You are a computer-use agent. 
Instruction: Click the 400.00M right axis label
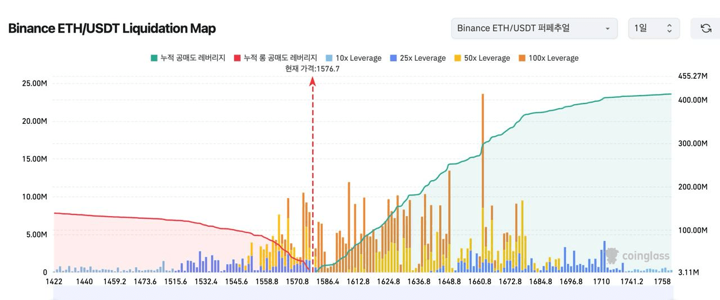click(x=692, y=100)
